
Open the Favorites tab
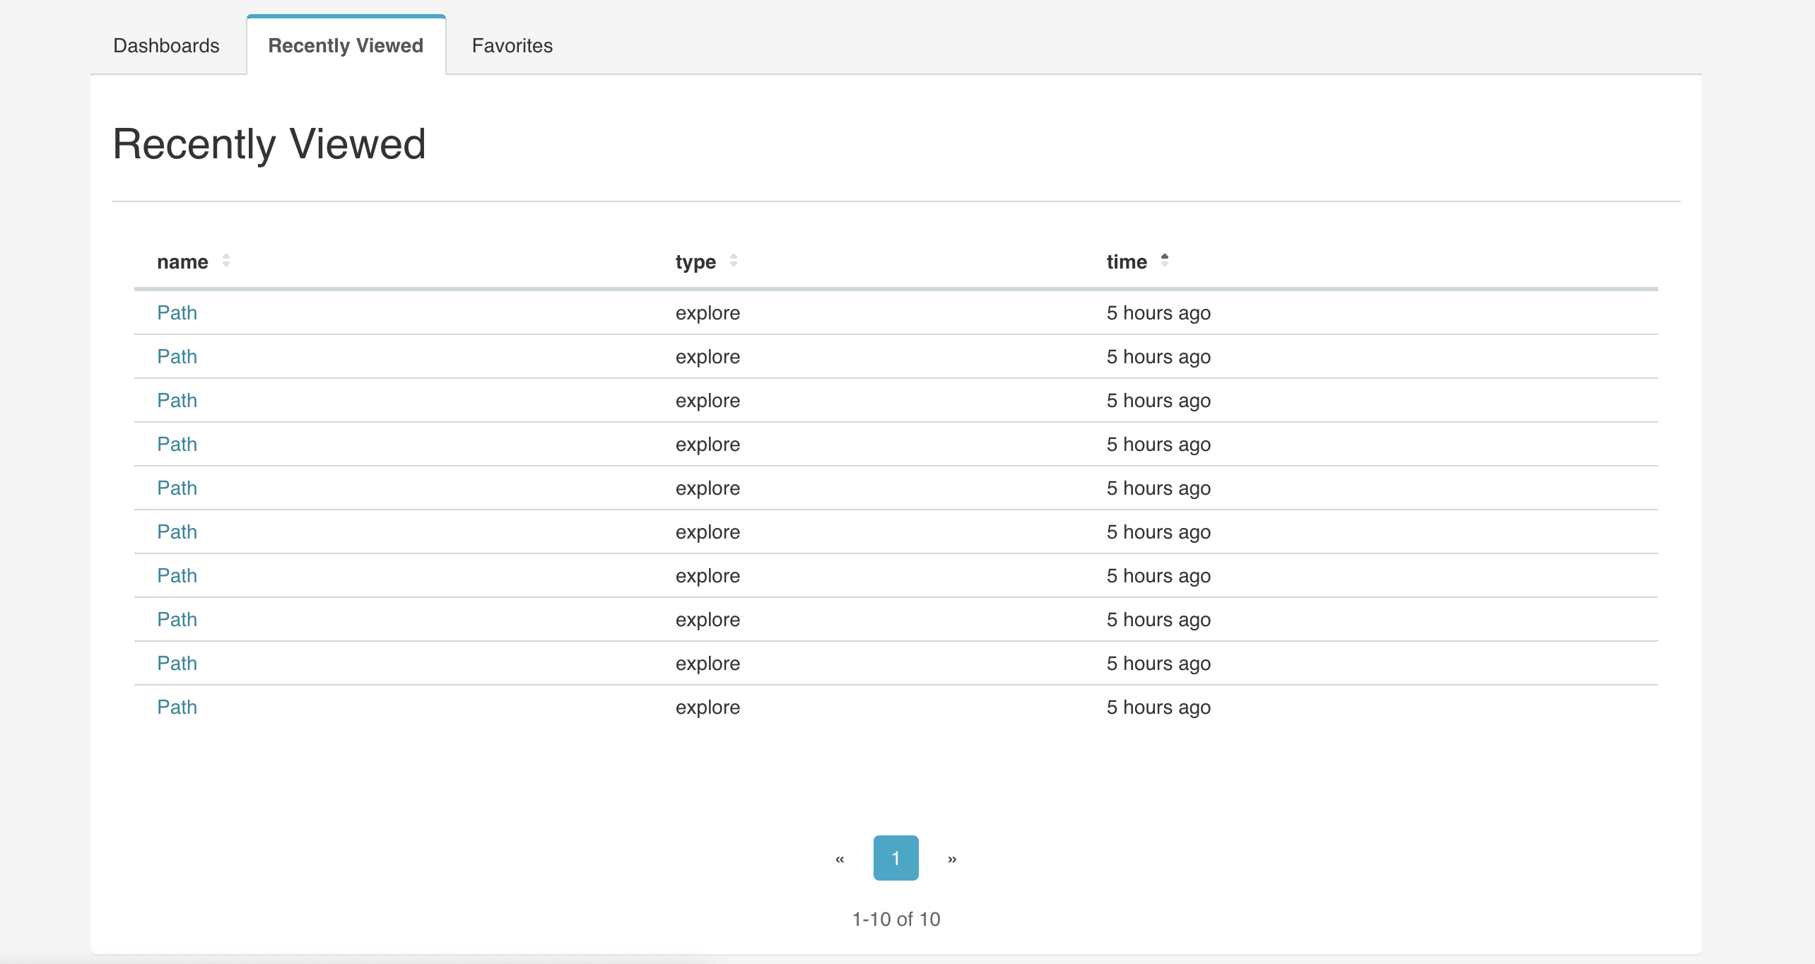[512, 46]
